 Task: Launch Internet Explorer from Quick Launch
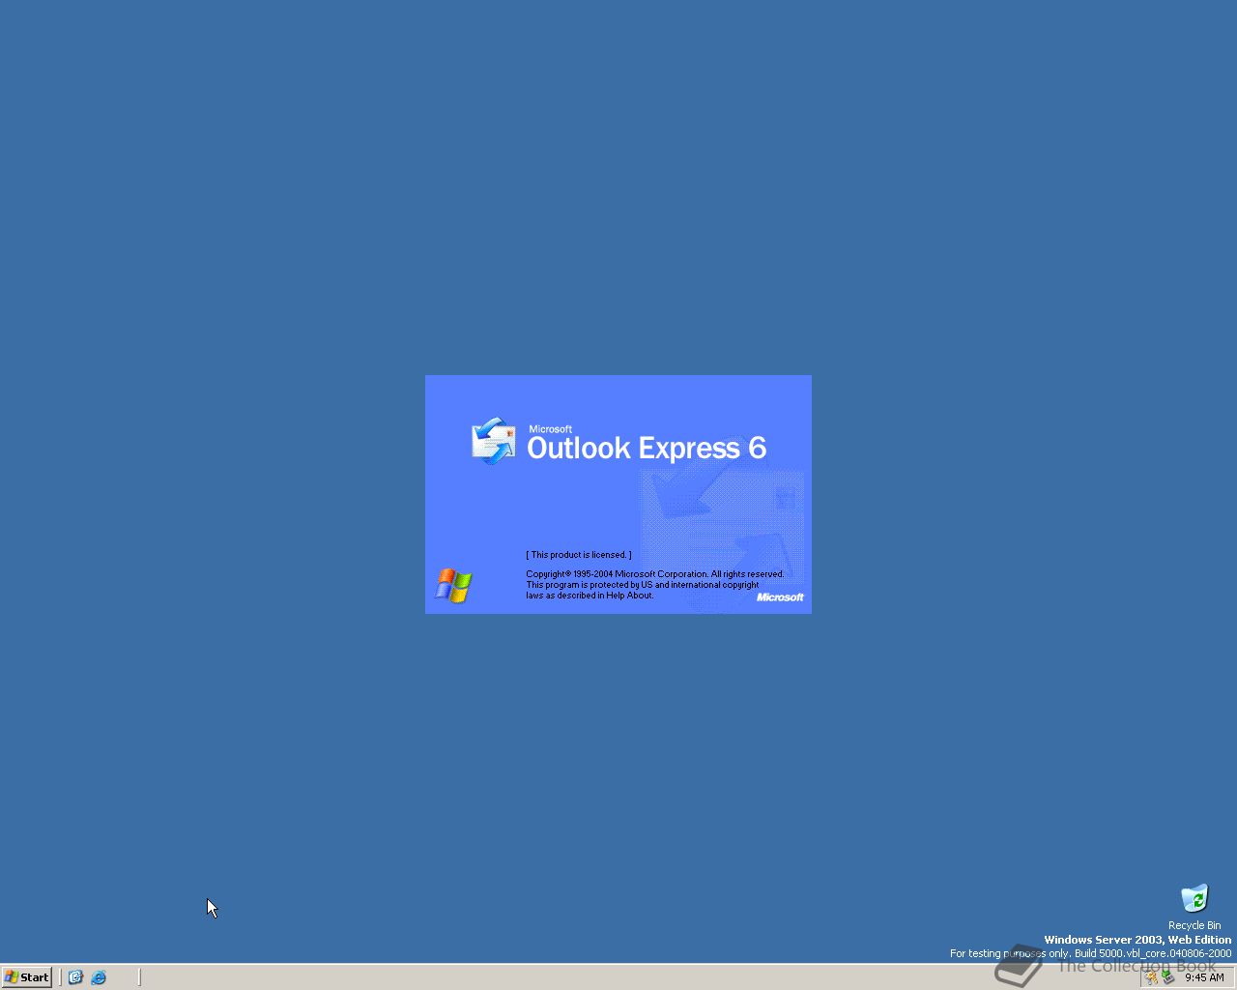[x=99, y=977]
